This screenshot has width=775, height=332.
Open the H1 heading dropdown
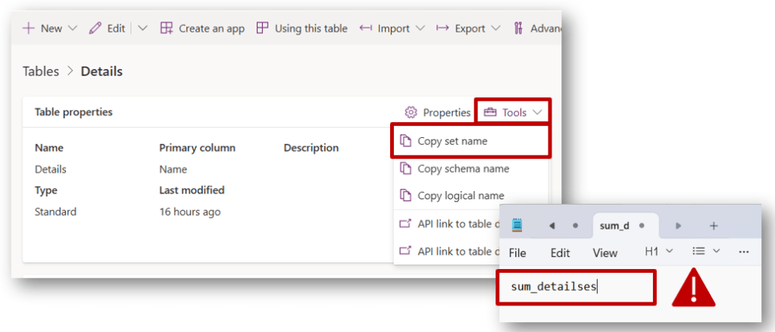click(x=658, y=251)
